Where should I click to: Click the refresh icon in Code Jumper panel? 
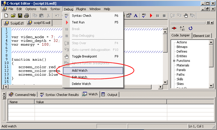point(191,28)
